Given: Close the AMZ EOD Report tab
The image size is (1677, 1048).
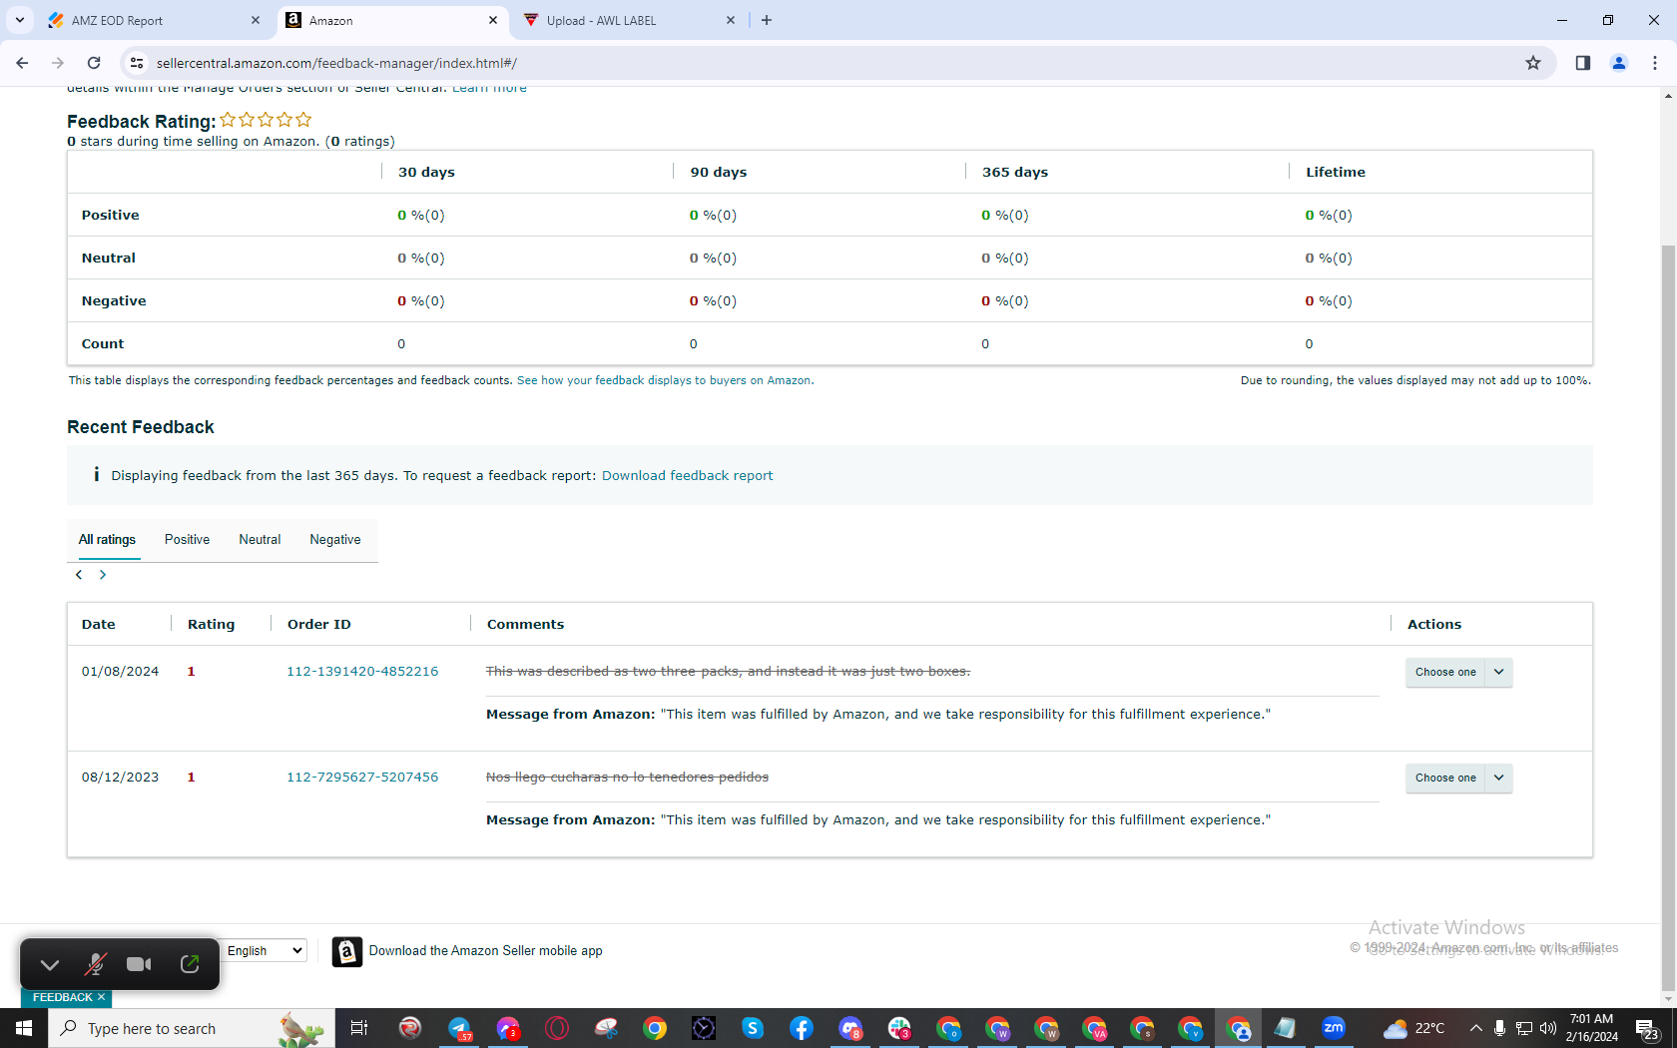Looking at the screenshot, I should 256,20.
